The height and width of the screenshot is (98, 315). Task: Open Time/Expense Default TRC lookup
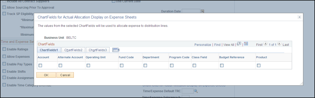click(196, 91)
